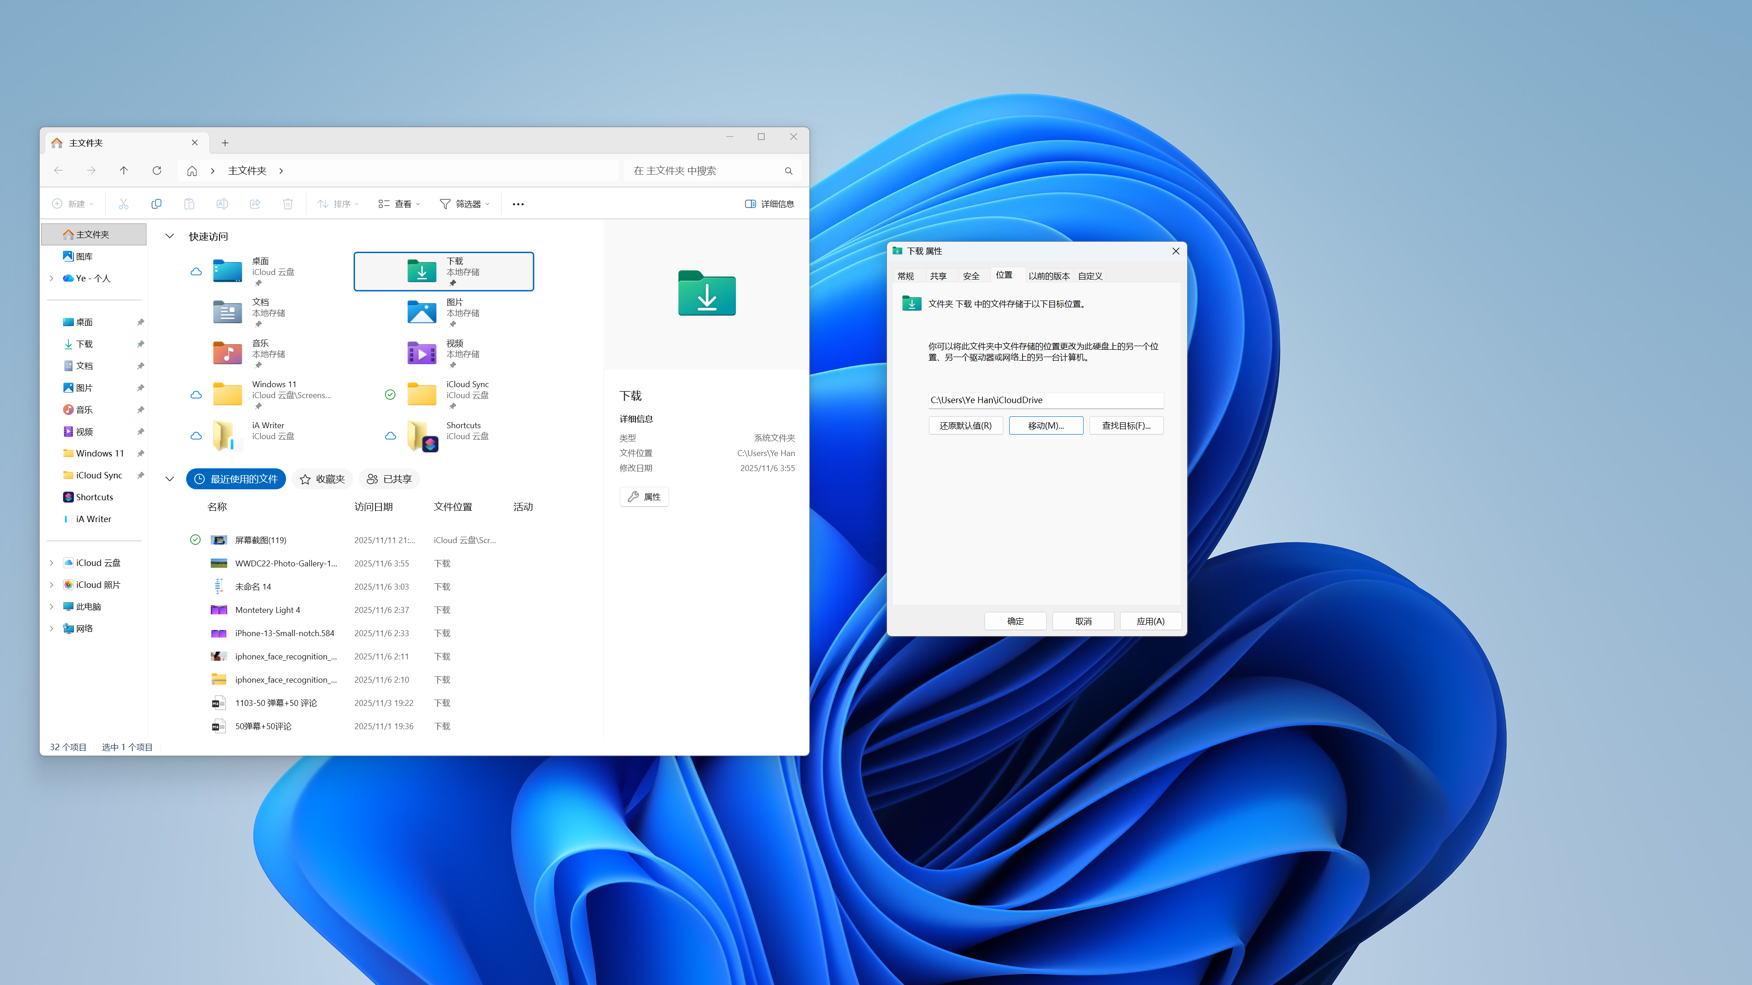Open the Shortcuts folder in quick access
1752x985 pixels.
422,436
